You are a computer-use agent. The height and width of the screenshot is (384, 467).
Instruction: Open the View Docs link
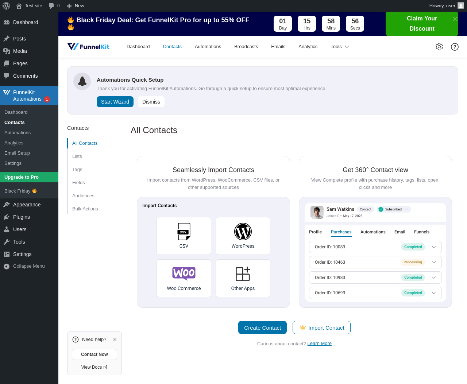click(x=94, y=367)
